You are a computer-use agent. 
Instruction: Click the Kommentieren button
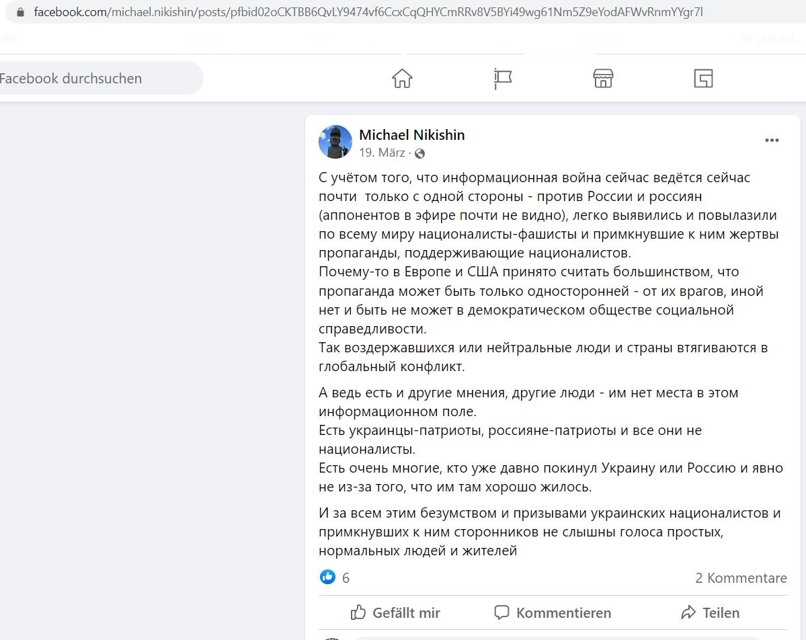553,612
